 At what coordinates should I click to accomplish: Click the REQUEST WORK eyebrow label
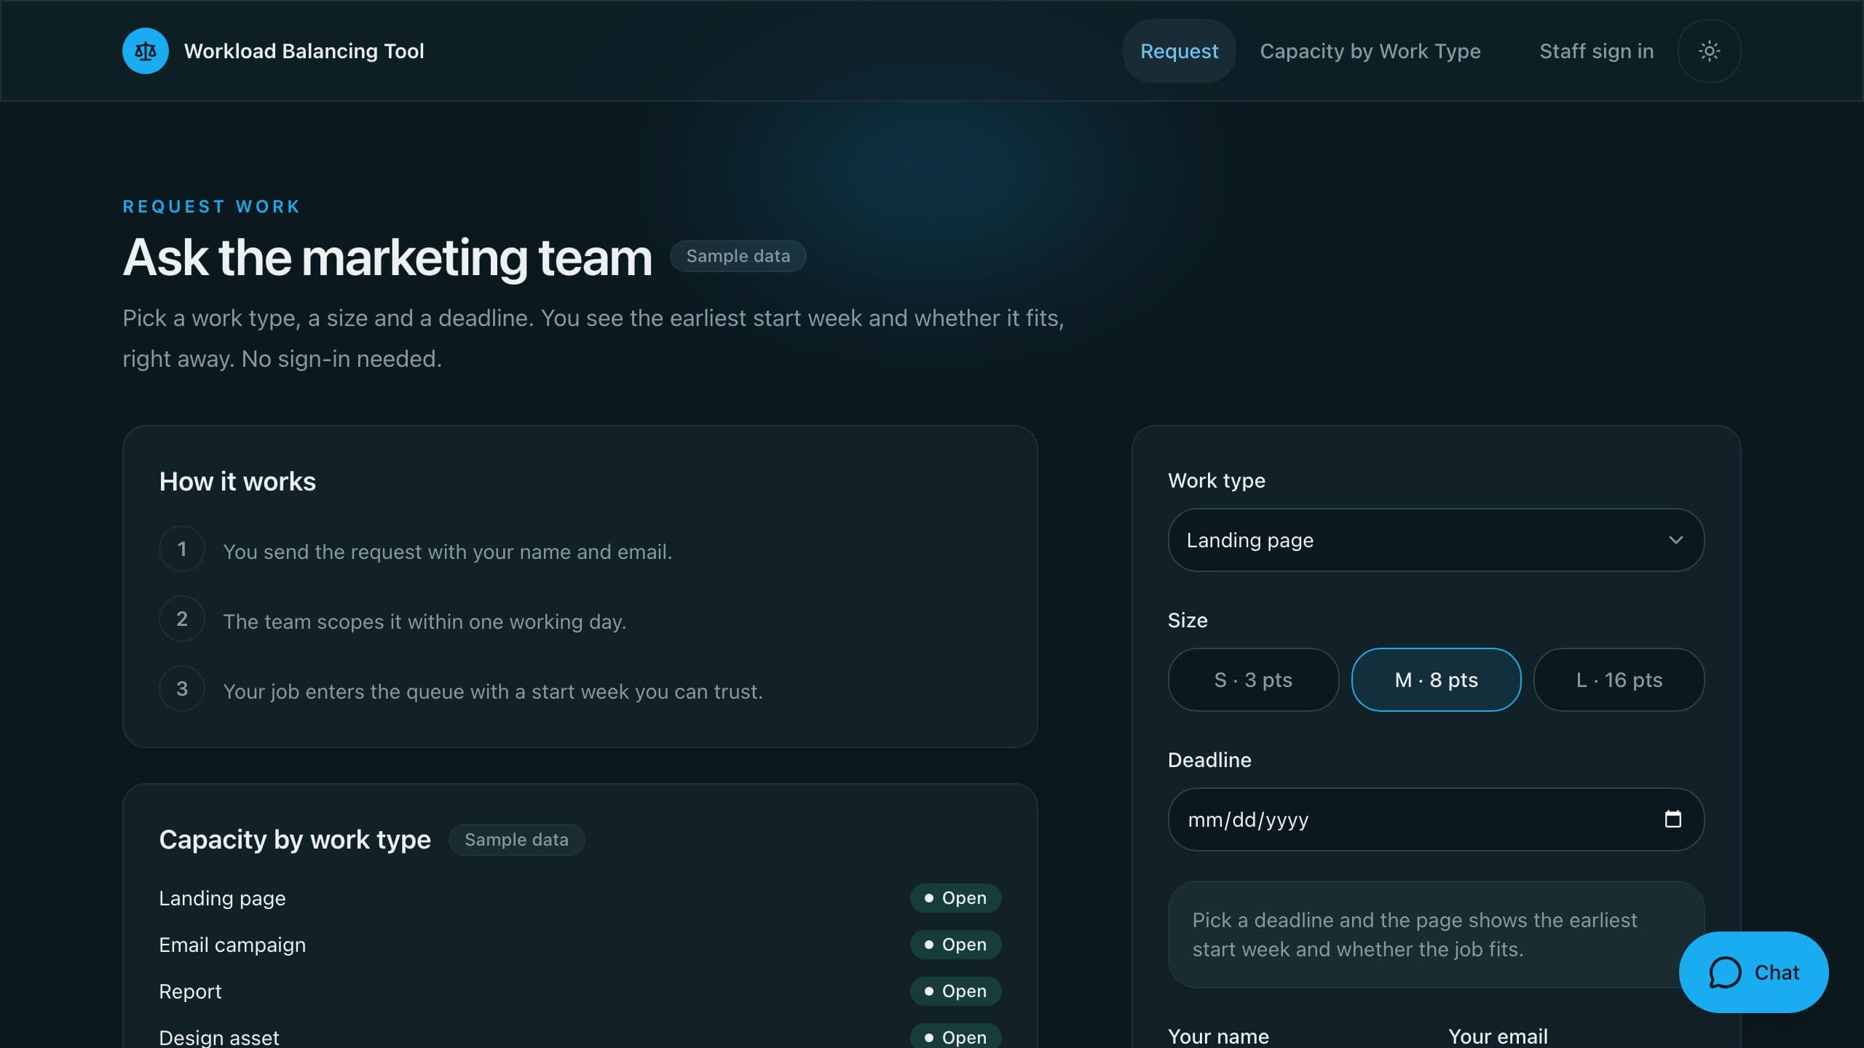coord(211,207)
